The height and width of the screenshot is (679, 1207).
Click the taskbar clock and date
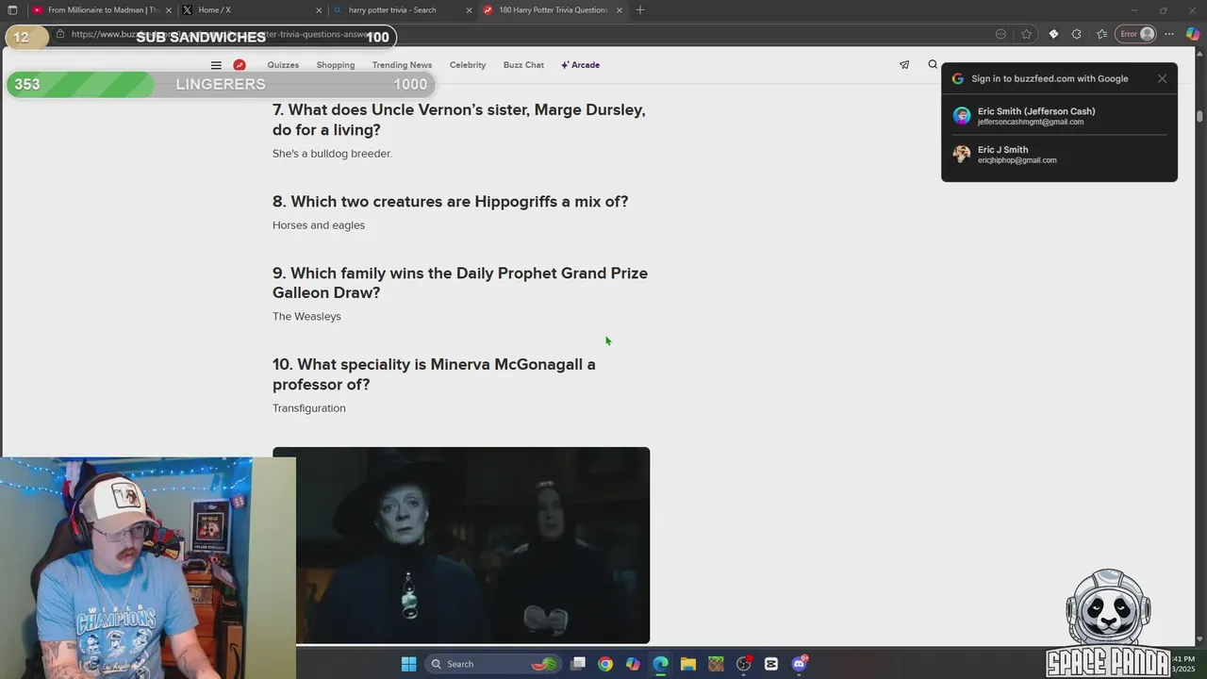1184,664
